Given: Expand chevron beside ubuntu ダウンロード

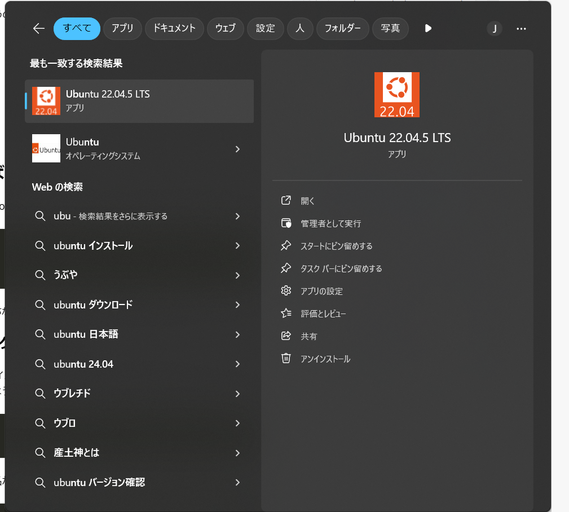Looking at the screenshot, I should (237, 305).
